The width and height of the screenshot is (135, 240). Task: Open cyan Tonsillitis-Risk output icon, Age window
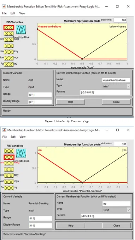[x=21, y=30]
